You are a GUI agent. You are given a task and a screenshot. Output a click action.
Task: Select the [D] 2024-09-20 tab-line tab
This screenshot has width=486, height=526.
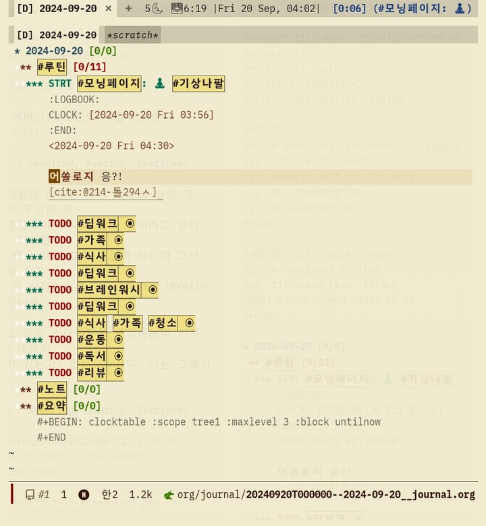tap(57, 35)
